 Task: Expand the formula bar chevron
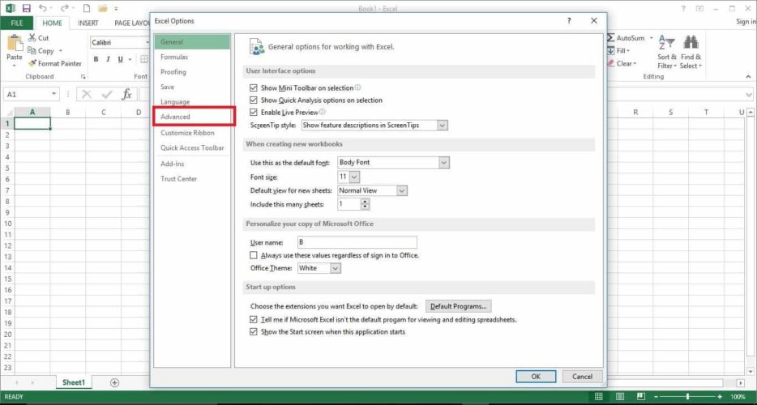pyautogui.click(x=748, y=95)
